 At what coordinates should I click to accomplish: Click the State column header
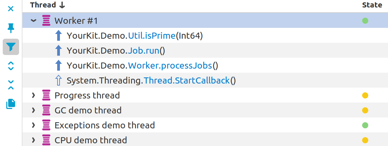pos(372,5)
